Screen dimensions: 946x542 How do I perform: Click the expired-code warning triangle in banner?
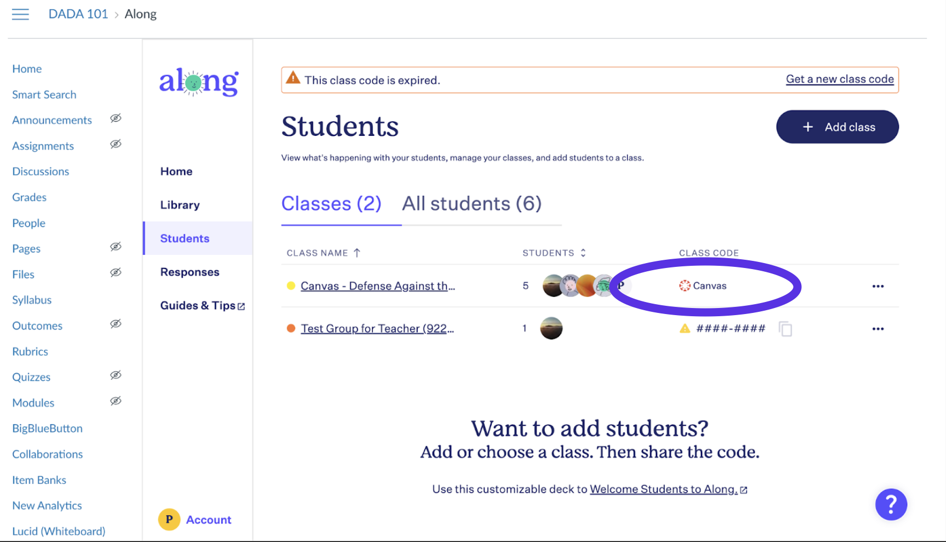pos(293,78)
